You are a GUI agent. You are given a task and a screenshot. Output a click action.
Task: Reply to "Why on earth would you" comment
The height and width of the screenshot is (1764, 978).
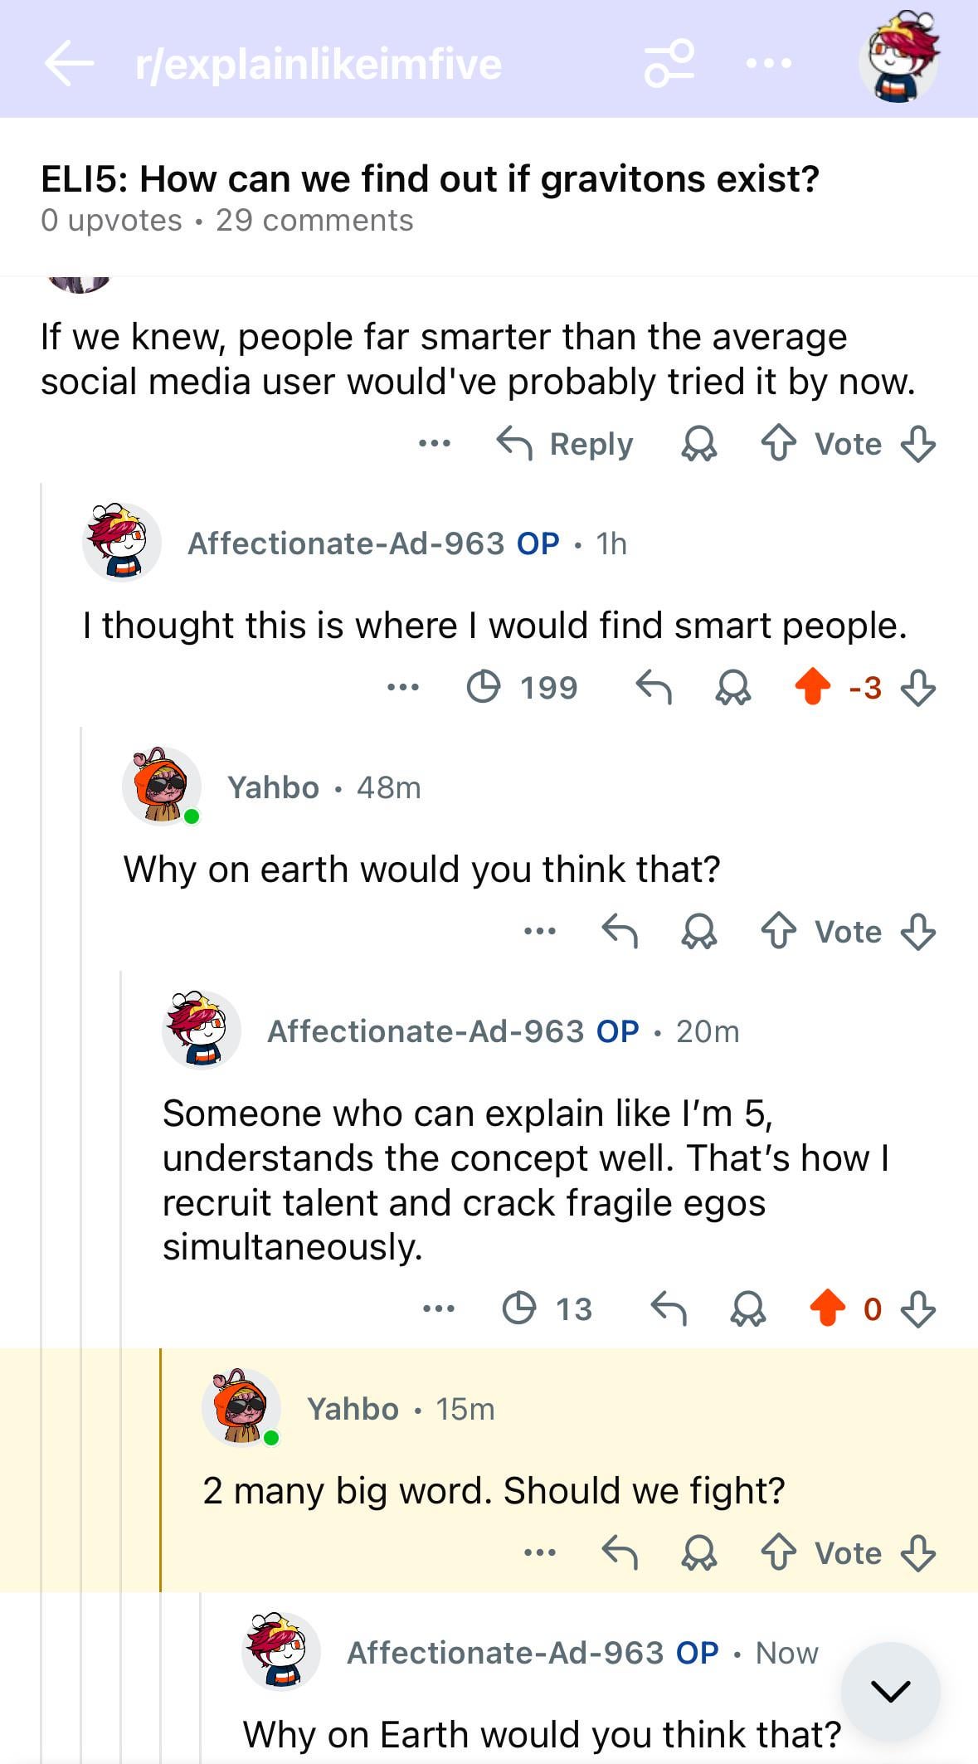(620, 931)
